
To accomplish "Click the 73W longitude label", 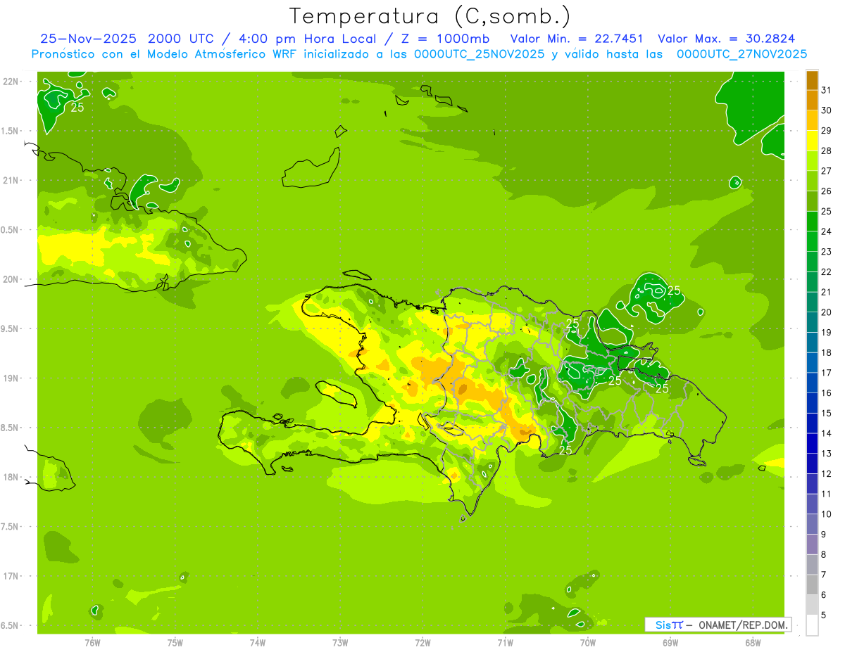I will tap(340, 643).
